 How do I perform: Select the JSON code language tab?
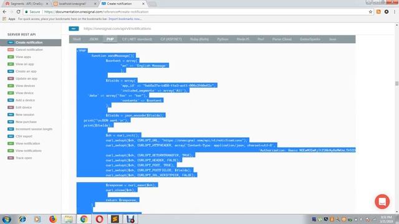(x=94, y=39)
